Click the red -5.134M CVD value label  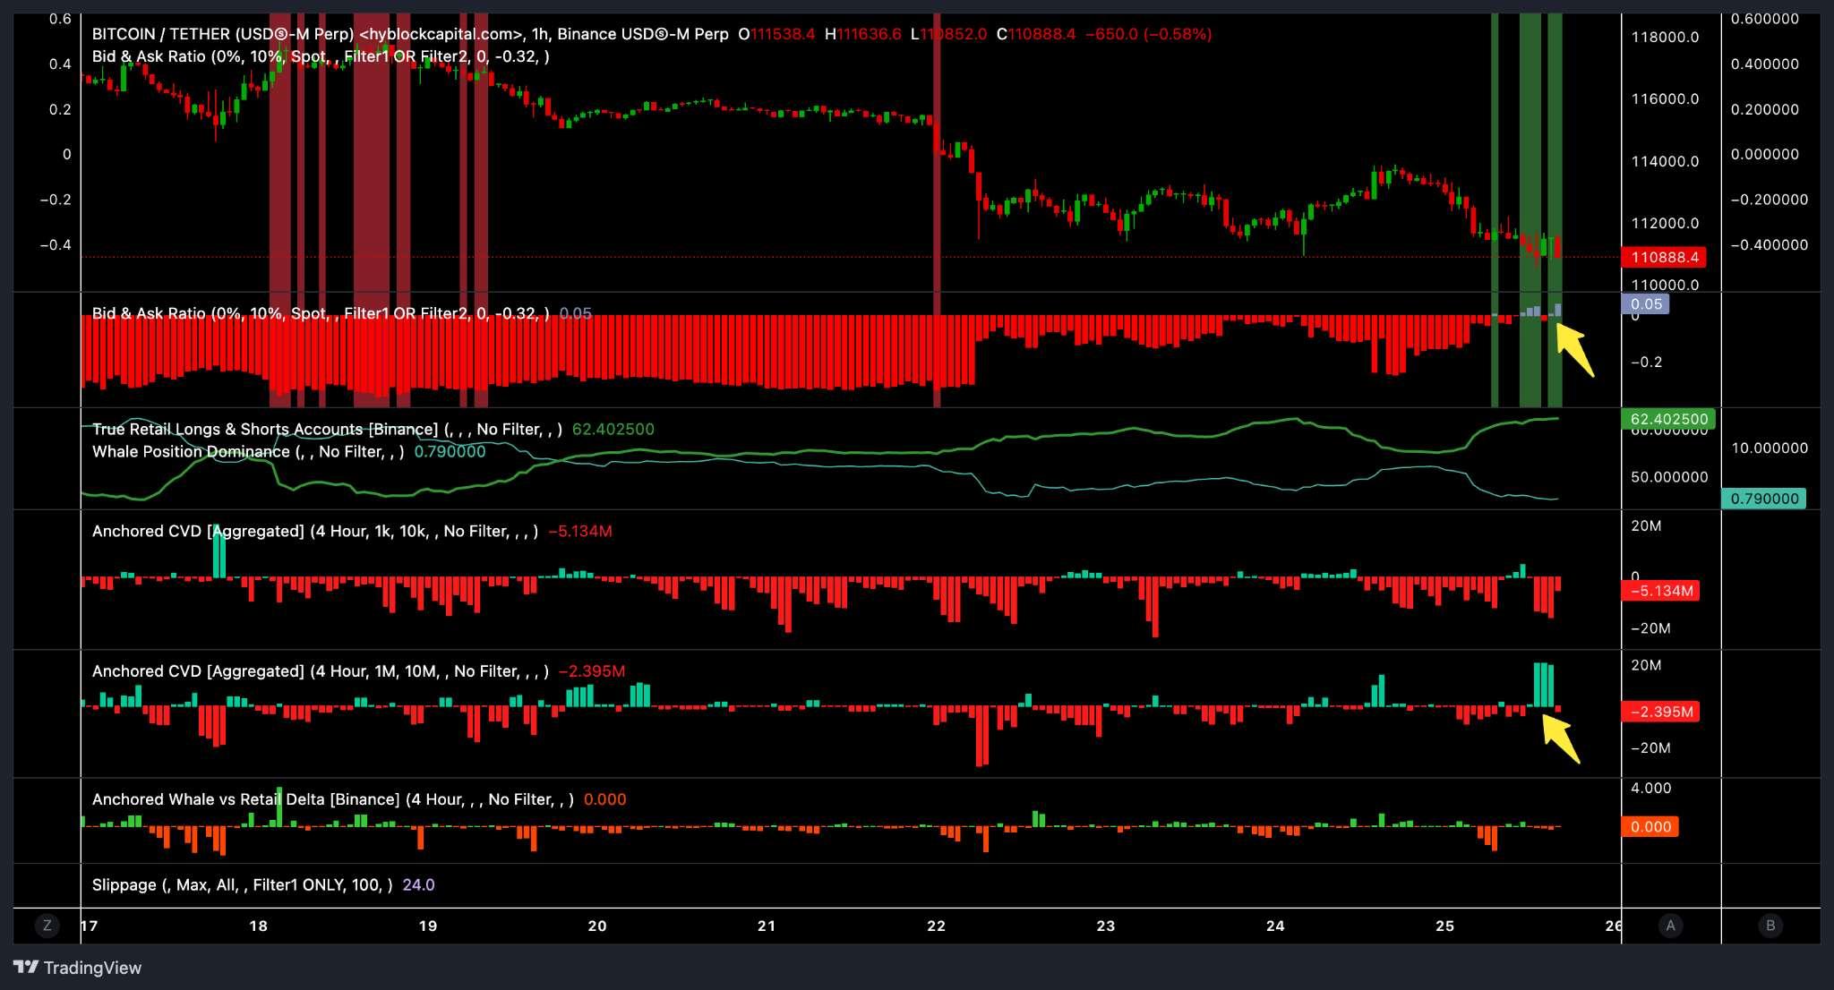coord(1661,591)
